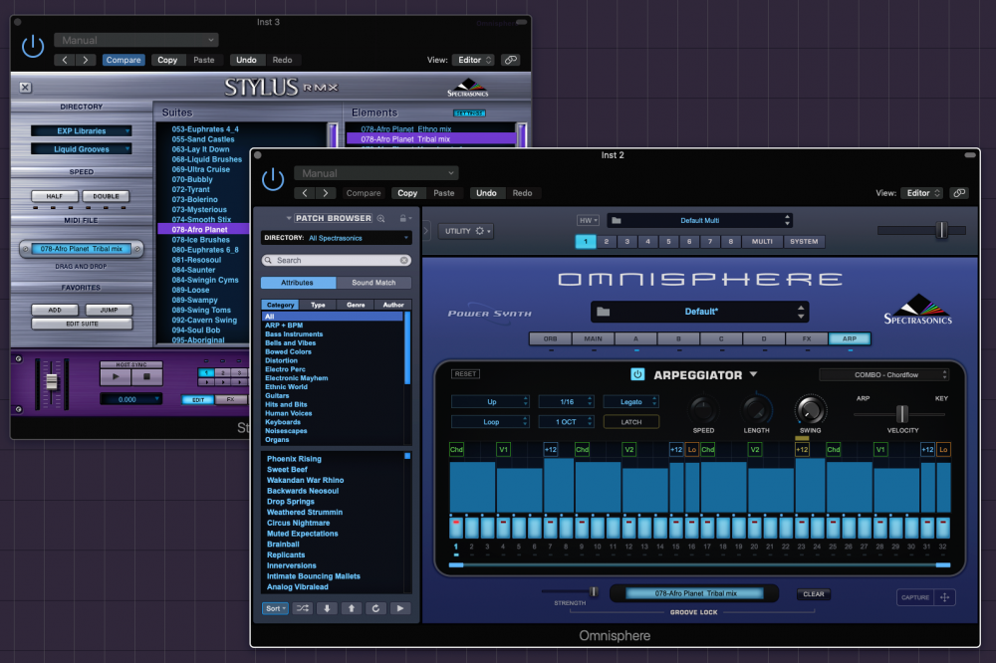Viewport: 996px width, 663px height.
Task: Open the Manual preset dropdown in Inst 2
Action: (x=376, y=173)
